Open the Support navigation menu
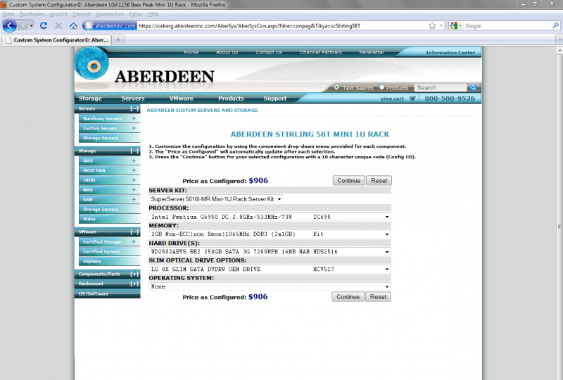Screen dimensions: 563x380 click(274, 99)
